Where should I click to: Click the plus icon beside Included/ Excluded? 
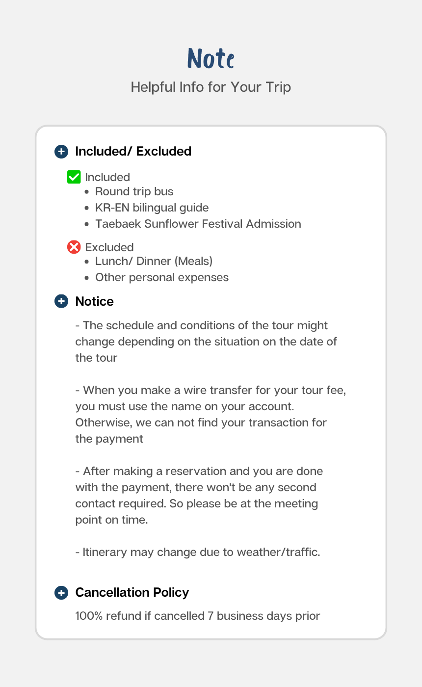(61, 151)
